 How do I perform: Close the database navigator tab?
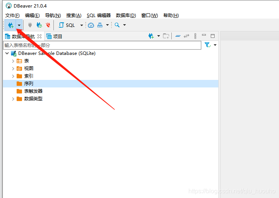(x=39, y=36)
